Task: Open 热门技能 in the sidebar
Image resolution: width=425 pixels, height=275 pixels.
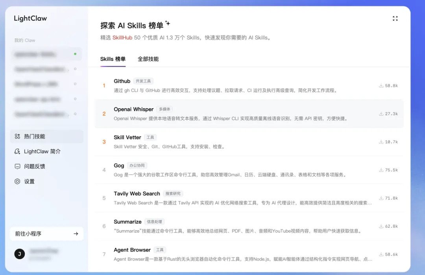Action: point(46,136)
